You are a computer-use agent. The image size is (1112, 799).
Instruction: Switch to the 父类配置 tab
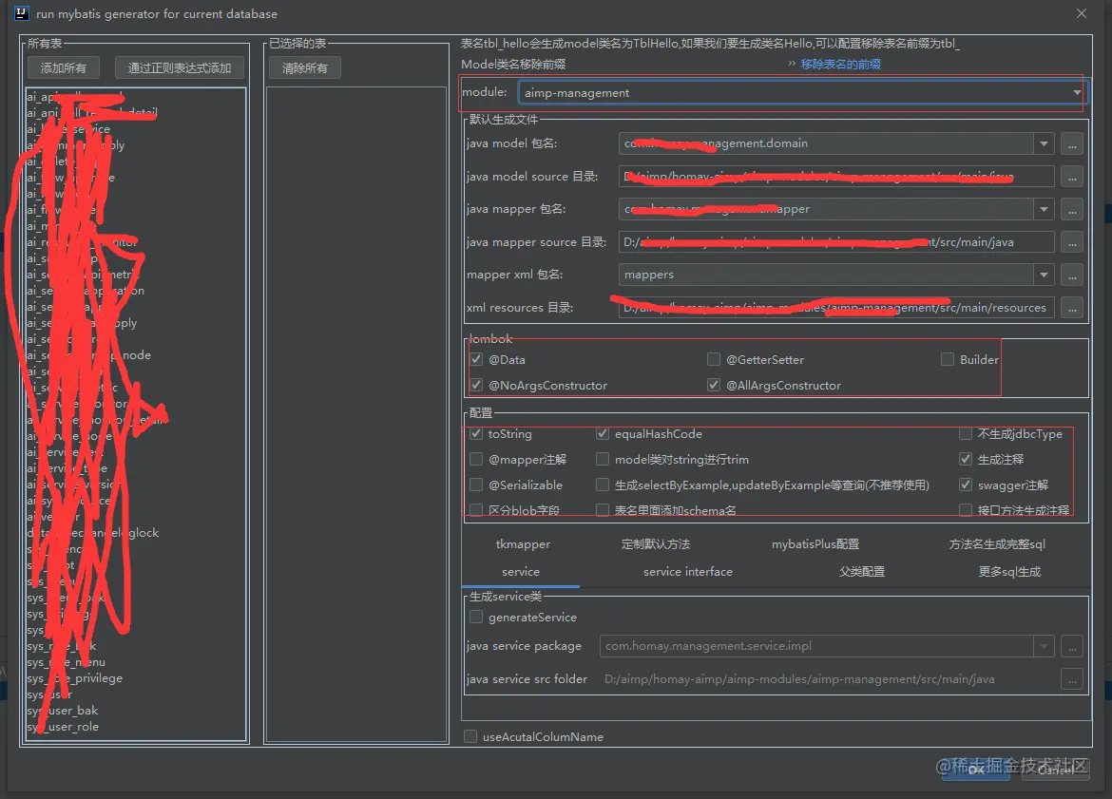coord(862,571)
